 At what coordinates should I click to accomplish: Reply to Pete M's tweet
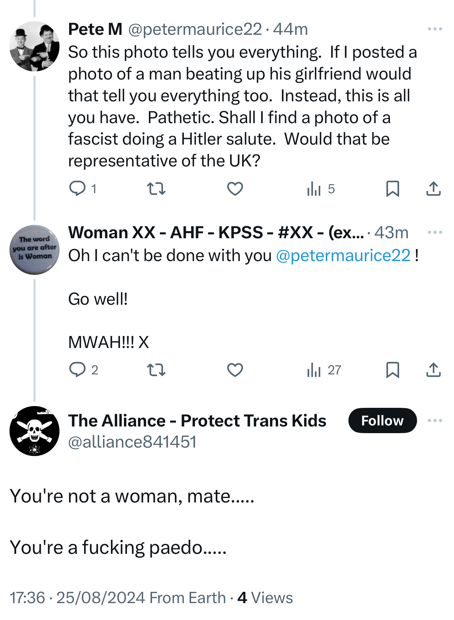[77, 189]
